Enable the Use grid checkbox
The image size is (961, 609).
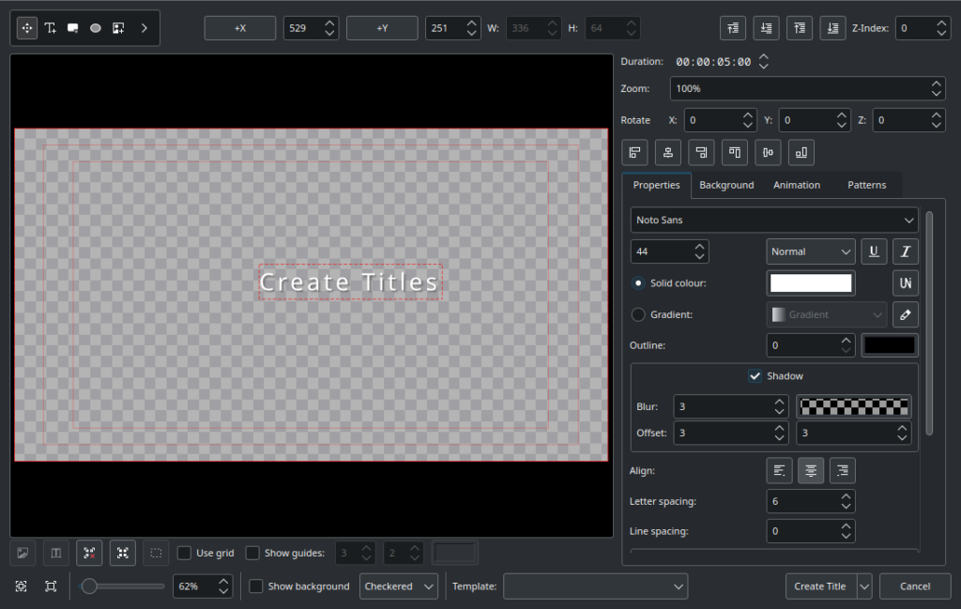pyautogui.click(x=185, y=553)
